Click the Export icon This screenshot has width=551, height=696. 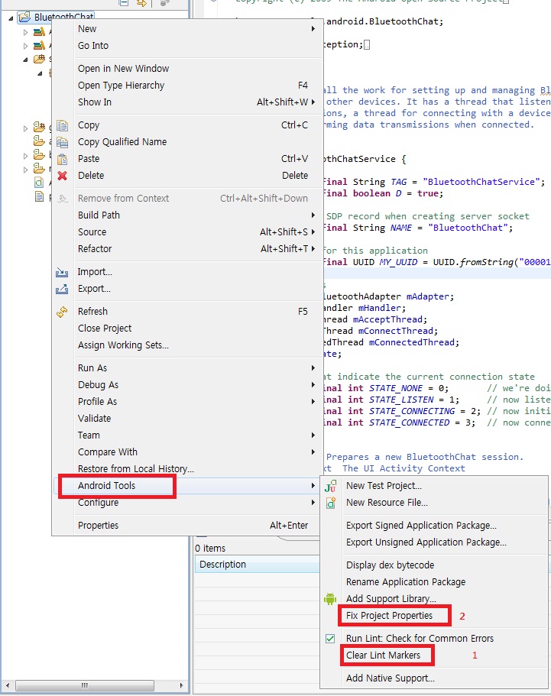point(62,289)
